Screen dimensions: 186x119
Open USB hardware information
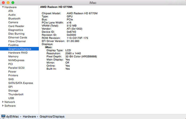point(11,98)
